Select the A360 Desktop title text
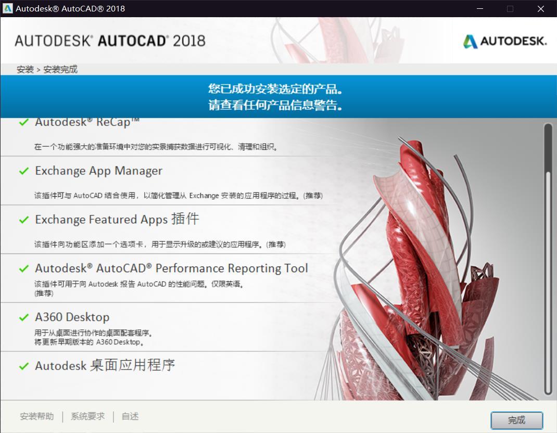 (x=72, y=317)
